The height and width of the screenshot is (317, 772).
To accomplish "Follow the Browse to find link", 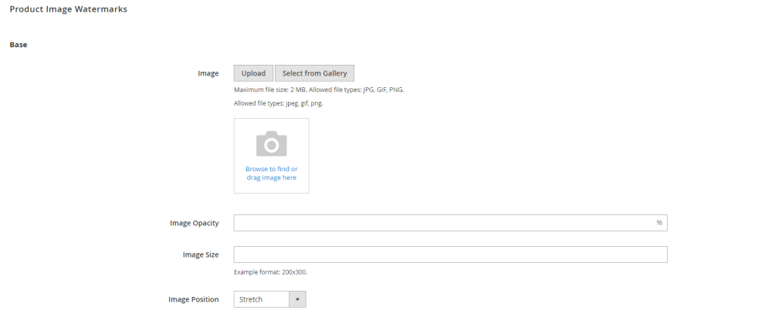I will click(271, 169).
